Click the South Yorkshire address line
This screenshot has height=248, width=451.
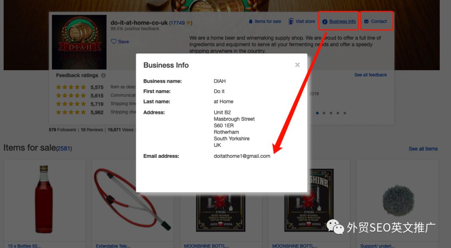click(231, 138)
